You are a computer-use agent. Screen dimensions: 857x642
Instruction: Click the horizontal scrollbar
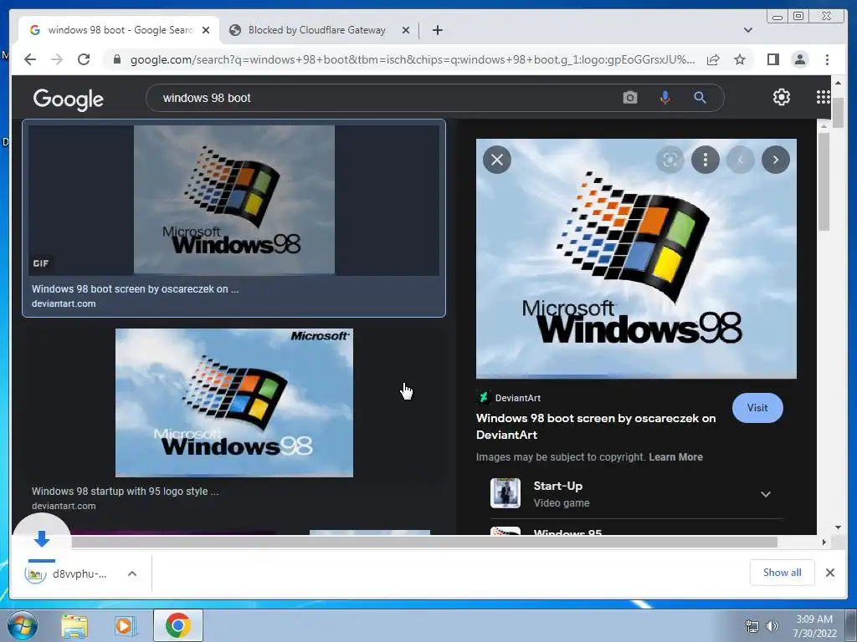[424, 542]
